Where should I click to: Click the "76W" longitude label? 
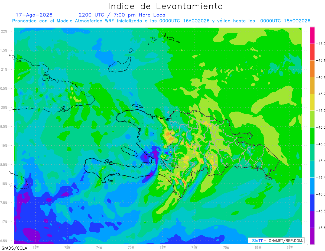pyautogui.click(x=35, y=247)
